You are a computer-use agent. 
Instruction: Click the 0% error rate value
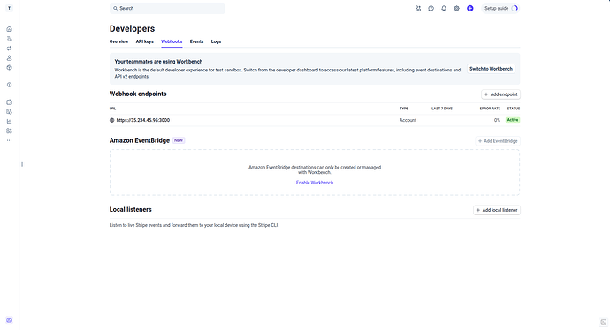click(x=497, y=120)
